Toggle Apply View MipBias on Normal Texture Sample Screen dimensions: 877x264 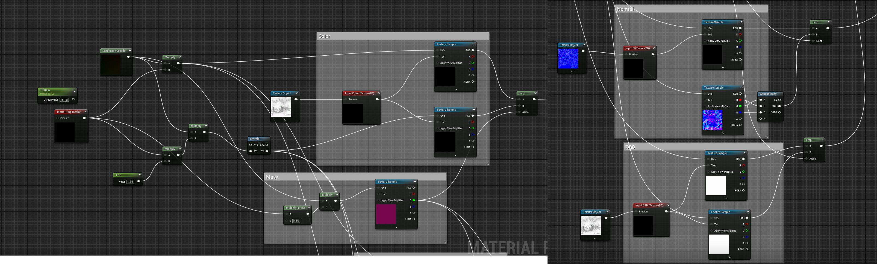(705, 41)
